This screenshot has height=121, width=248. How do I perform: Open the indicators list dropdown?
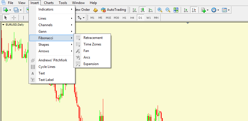[x=205, y=10]
